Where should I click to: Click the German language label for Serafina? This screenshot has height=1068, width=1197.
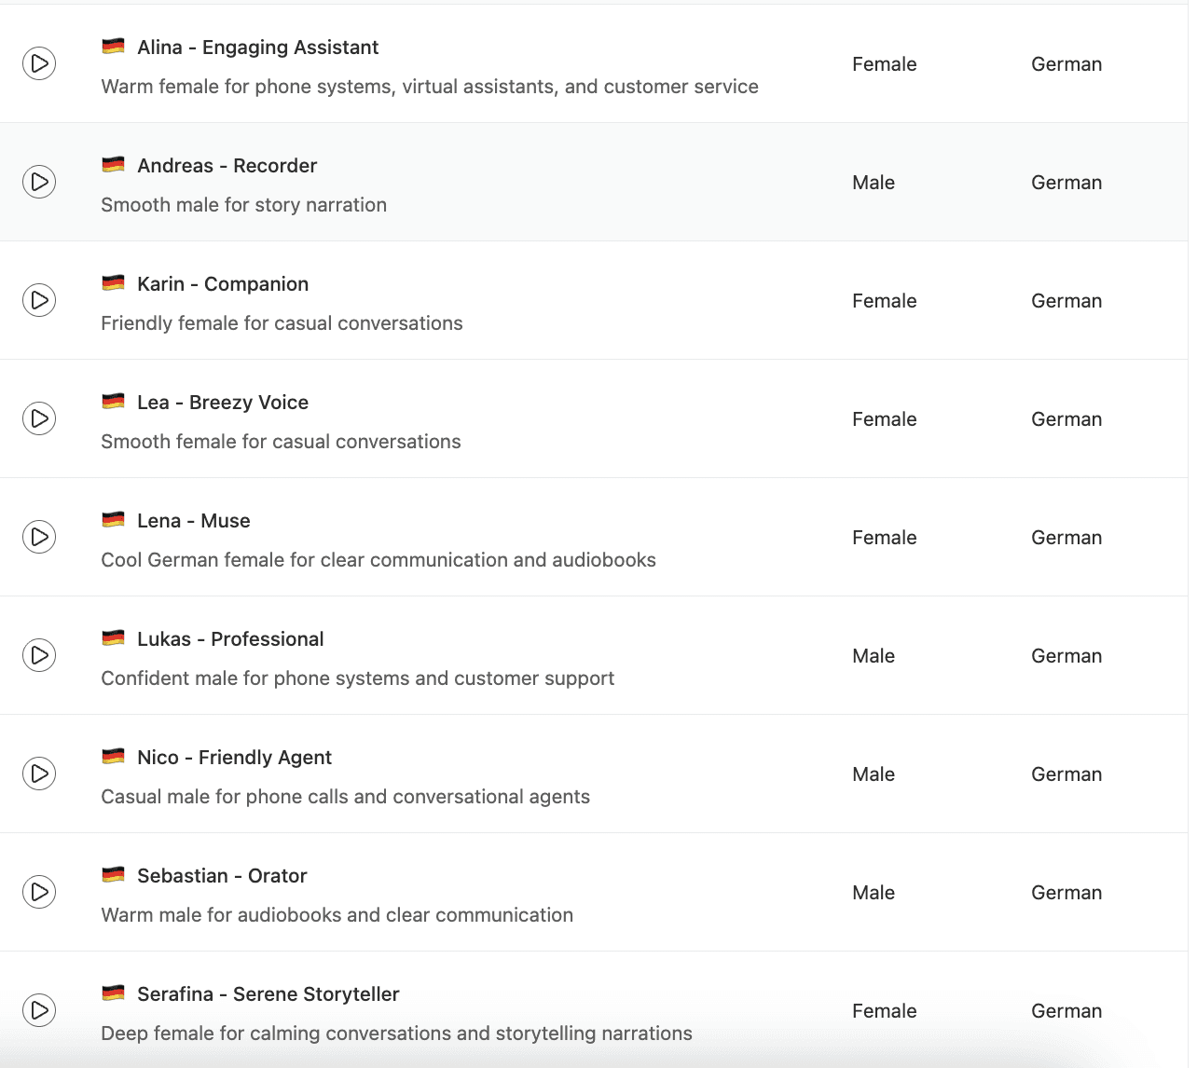point(1066,1011)
